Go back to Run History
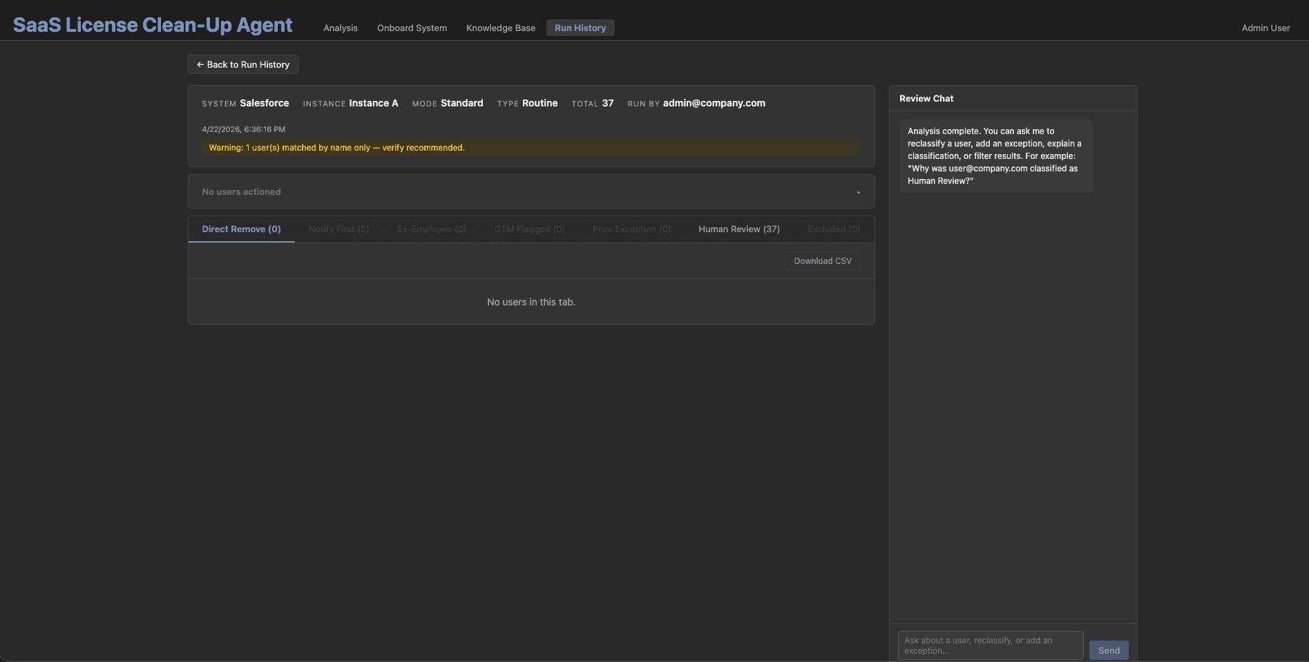Image resolution: width=1309 pixels, height=662 pixels. point(243,64)
